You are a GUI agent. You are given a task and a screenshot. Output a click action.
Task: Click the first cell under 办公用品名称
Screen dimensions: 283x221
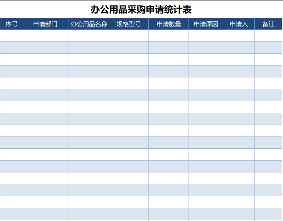88,35
